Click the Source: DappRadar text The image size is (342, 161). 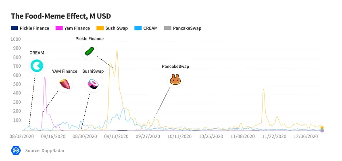45,151
